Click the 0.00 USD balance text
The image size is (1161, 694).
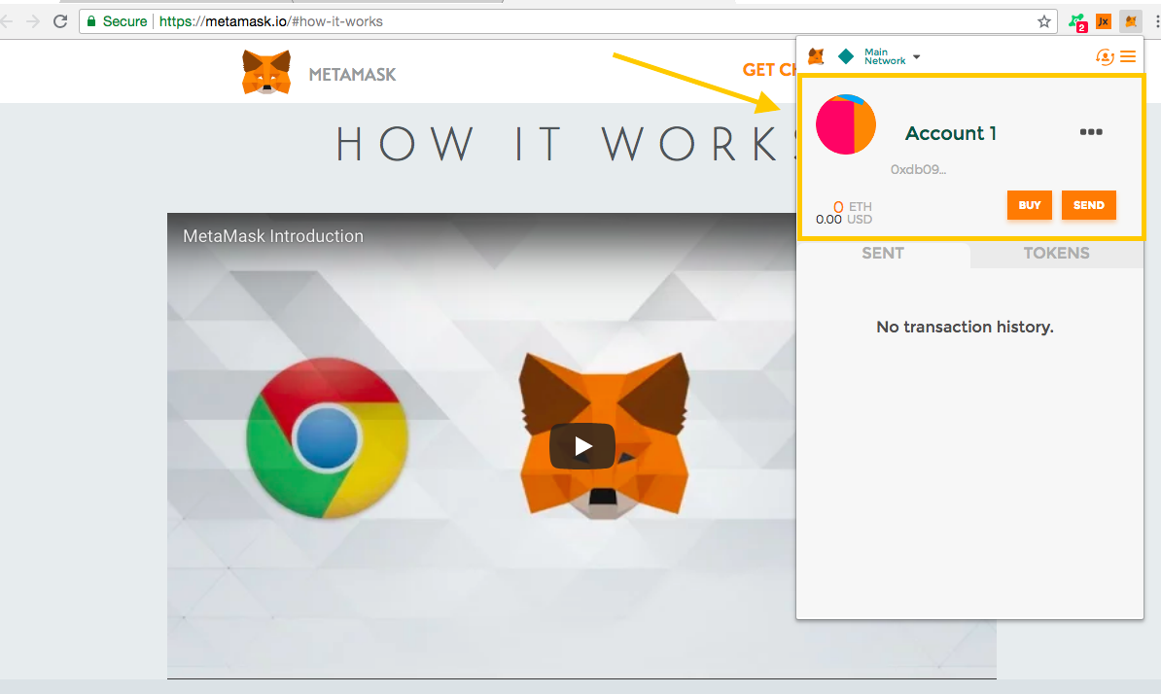(x=844, y=220)
